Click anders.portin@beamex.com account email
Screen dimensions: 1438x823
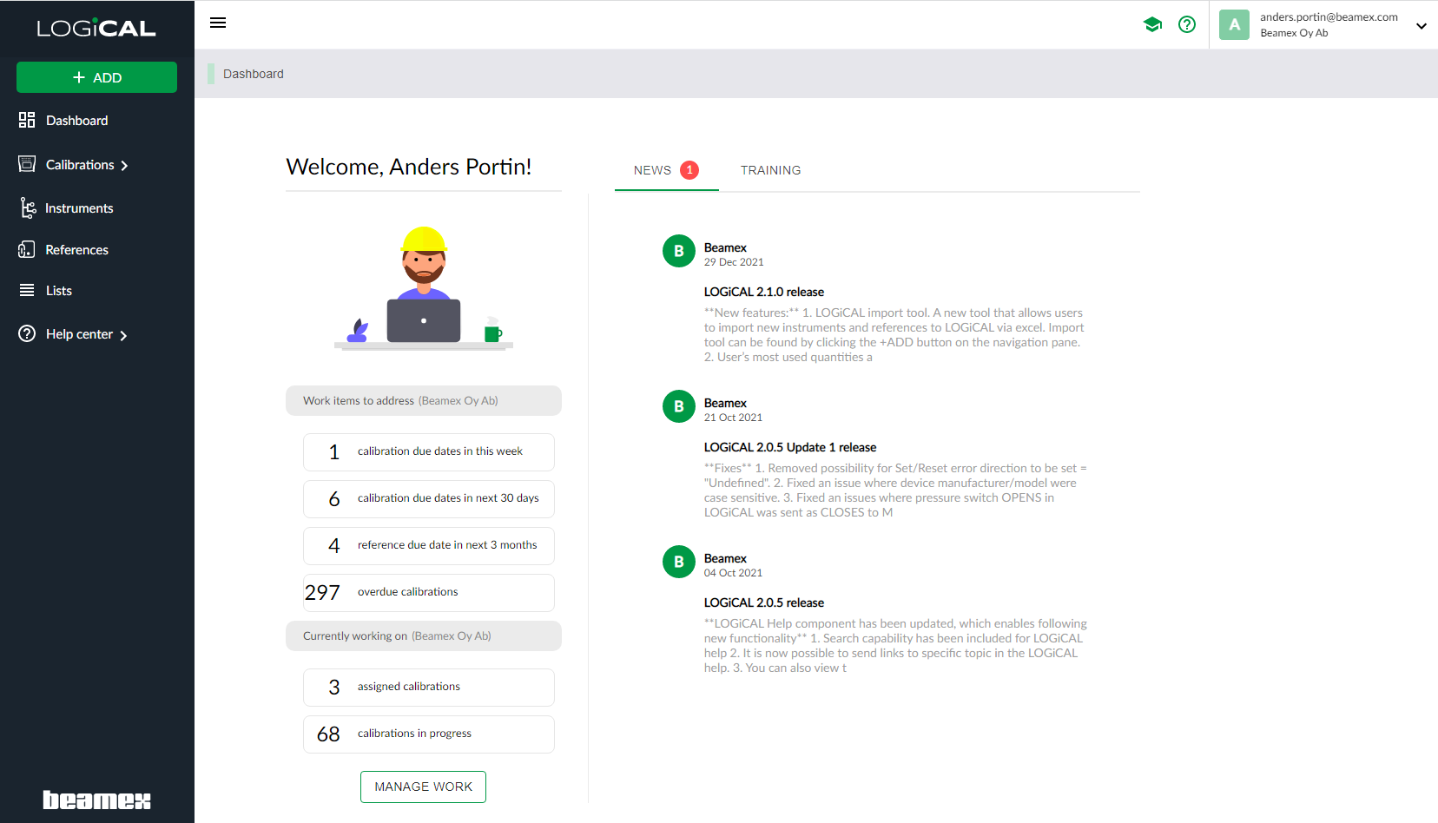coord(1329,17)
